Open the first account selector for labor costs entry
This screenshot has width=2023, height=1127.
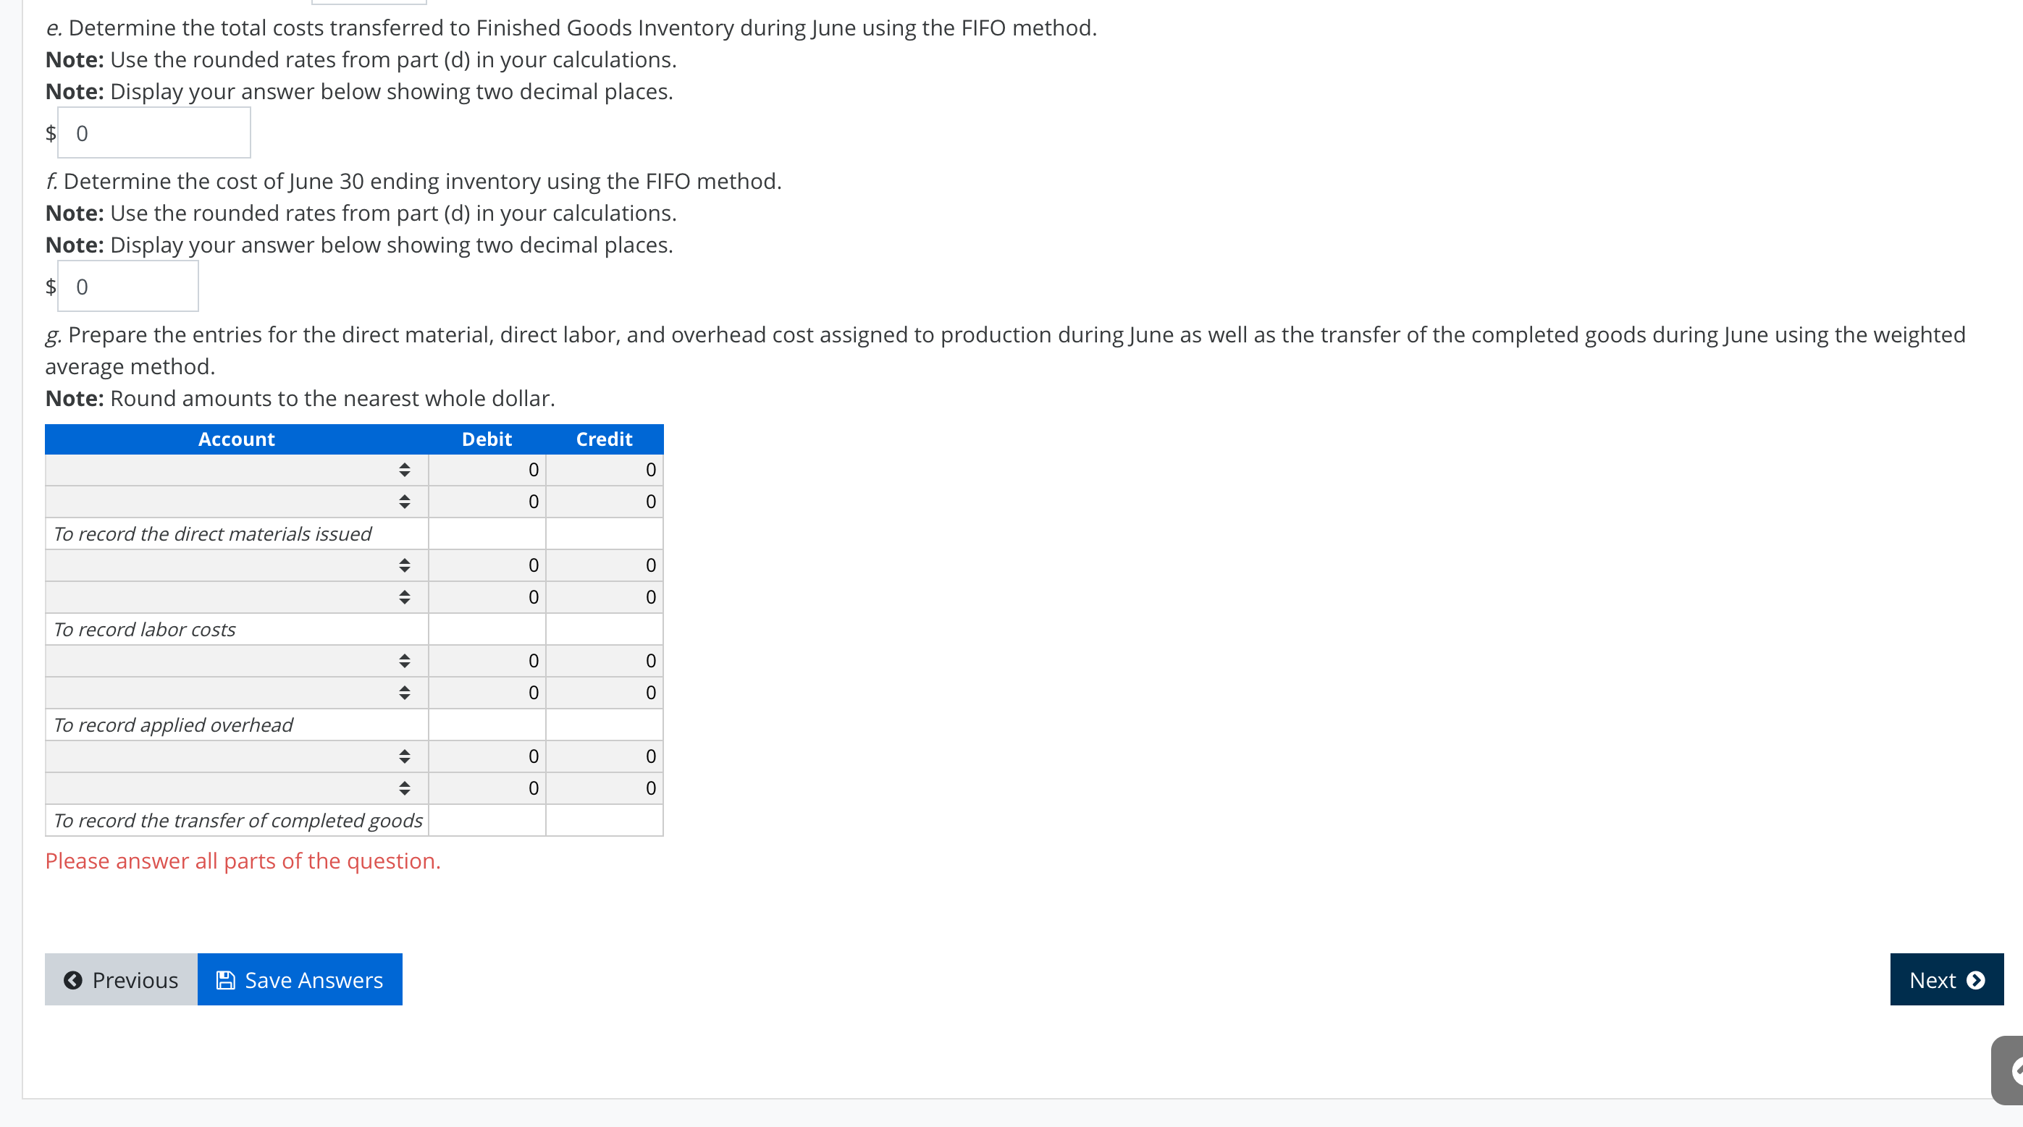point(405,565)
